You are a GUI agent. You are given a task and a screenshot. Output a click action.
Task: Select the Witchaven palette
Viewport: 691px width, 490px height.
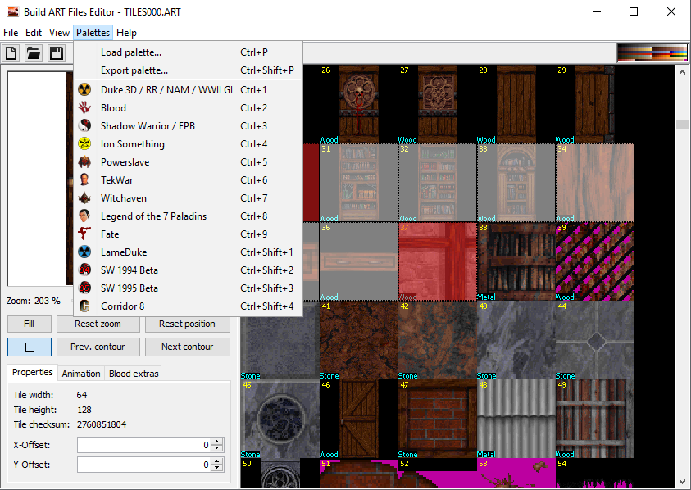point(189,198)
